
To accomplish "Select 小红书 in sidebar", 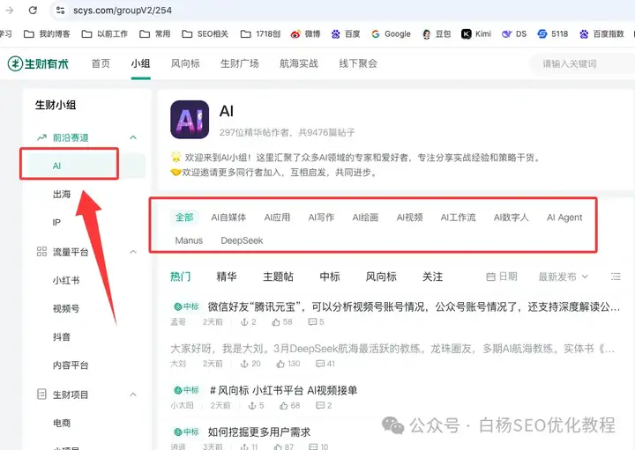I will (66, 280).
